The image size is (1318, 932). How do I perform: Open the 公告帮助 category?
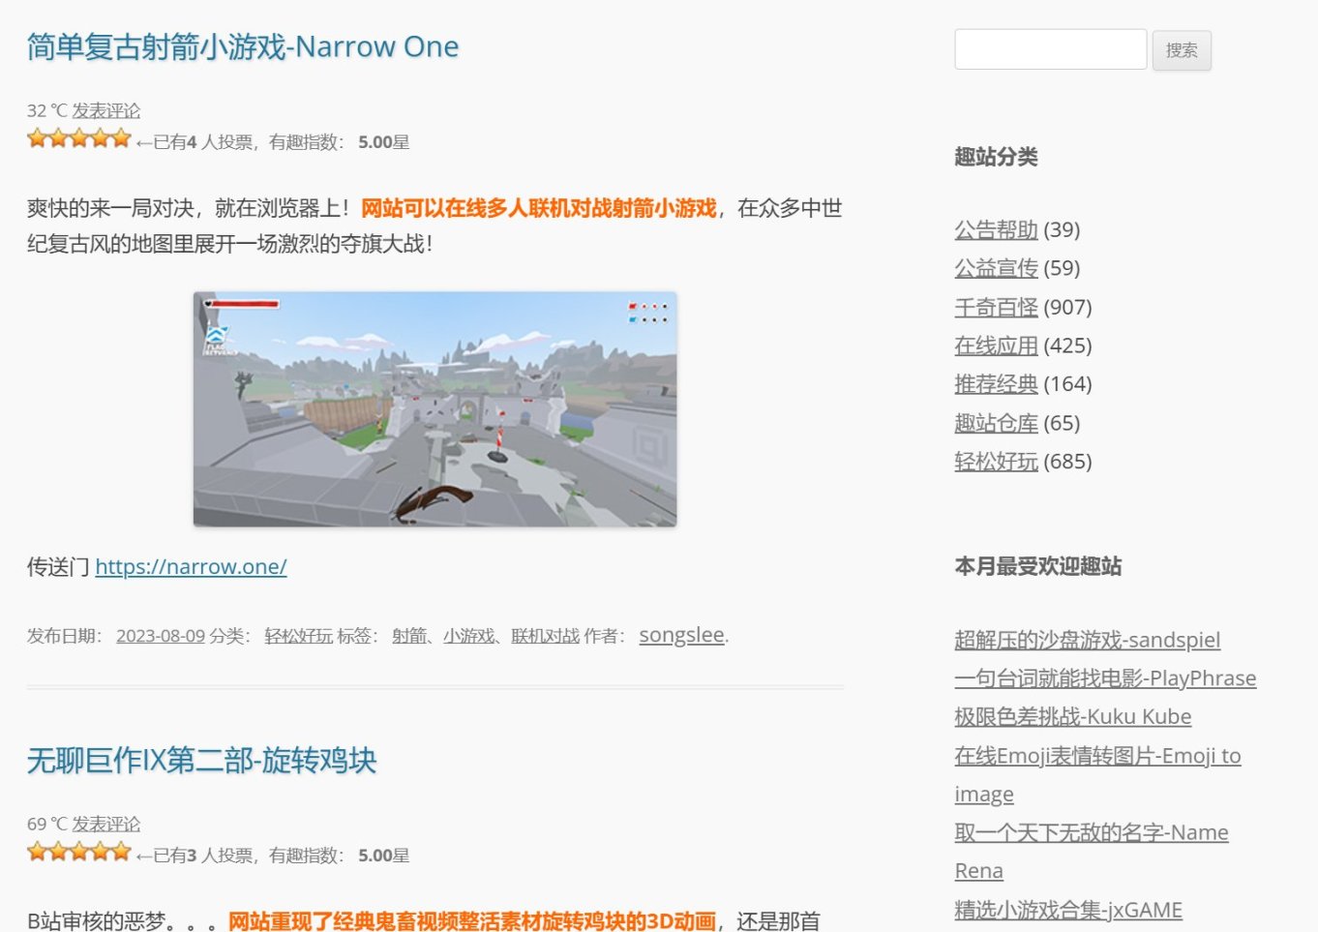(x=996, y=229)
